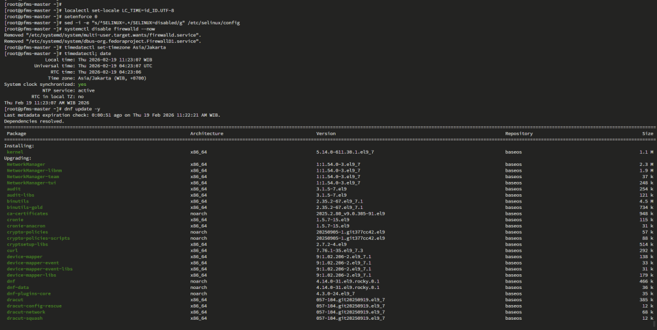Click the ca-certificates package name
The image size is (657, 330).
[27, 214]
